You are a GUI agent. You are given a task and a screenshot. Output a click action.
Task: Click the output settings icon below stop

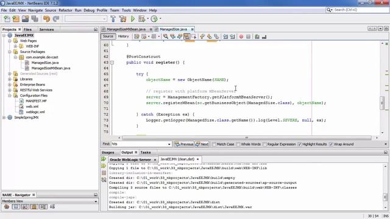[x=104, y=180]
